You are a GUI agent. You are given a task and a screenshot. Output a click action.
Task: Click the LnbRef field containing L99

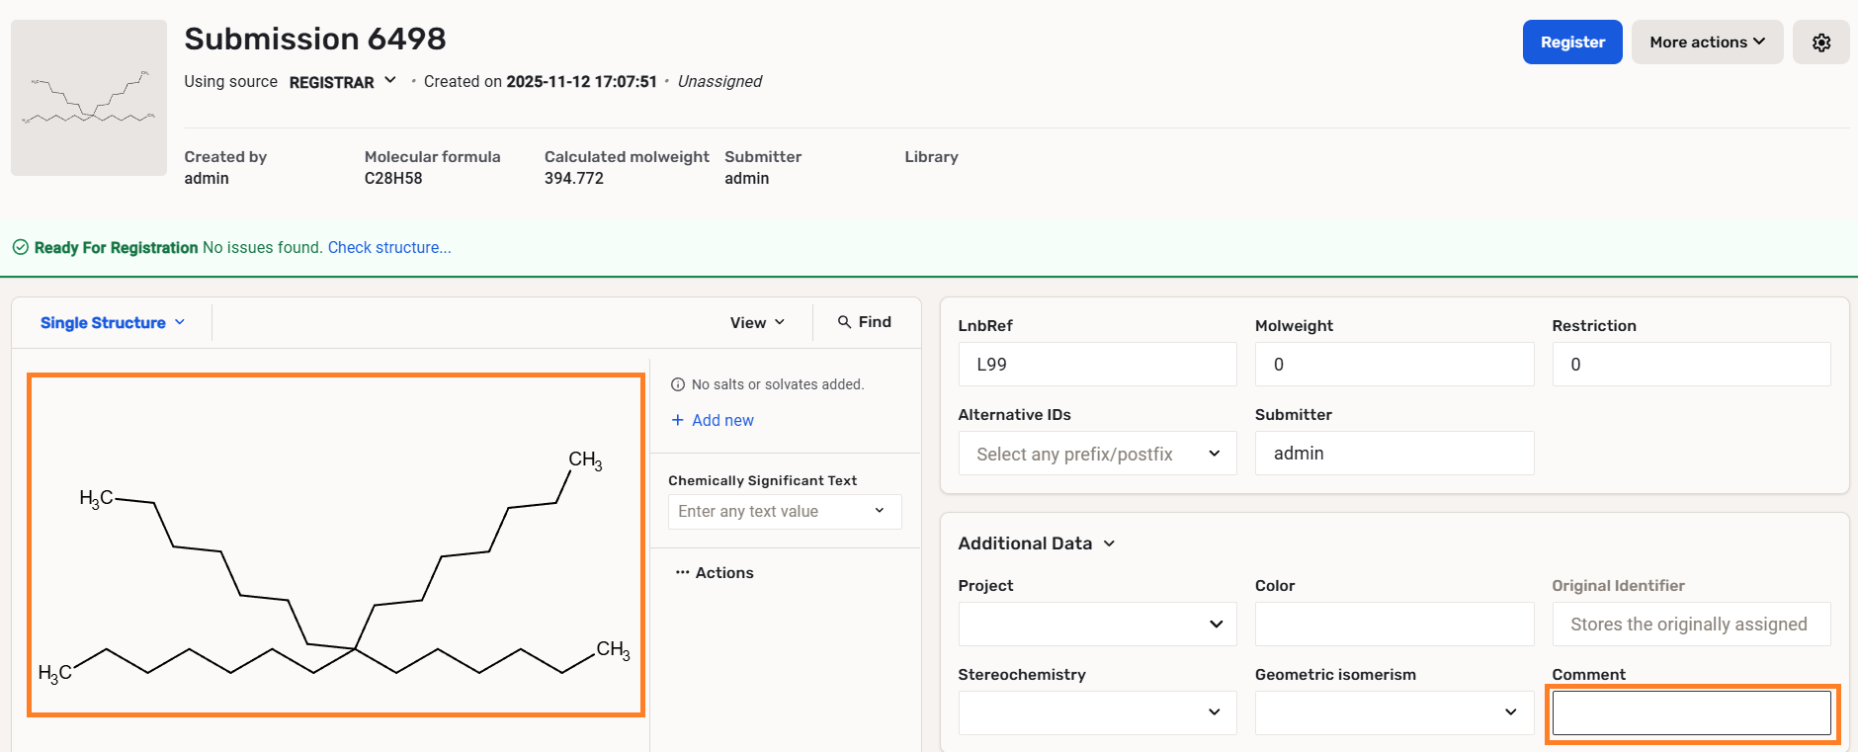(1097, 365)
